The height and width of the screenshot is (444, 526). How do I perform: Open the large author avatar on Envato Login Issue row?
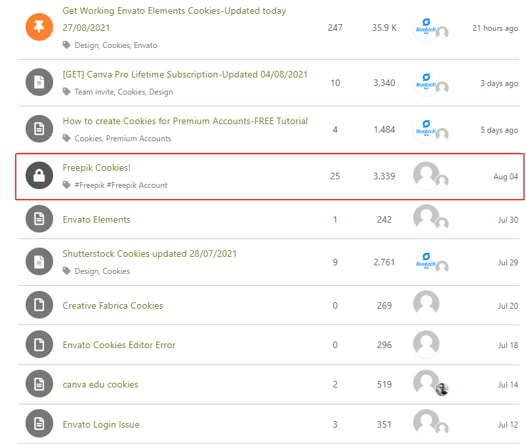pos(426,423)
